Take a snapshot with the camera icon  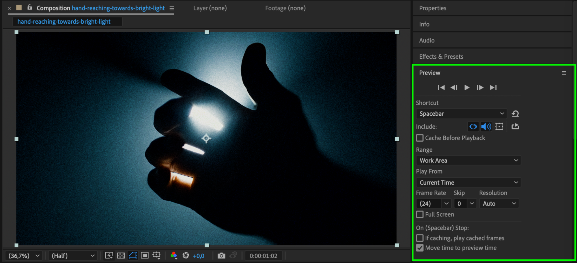point(221,256)
